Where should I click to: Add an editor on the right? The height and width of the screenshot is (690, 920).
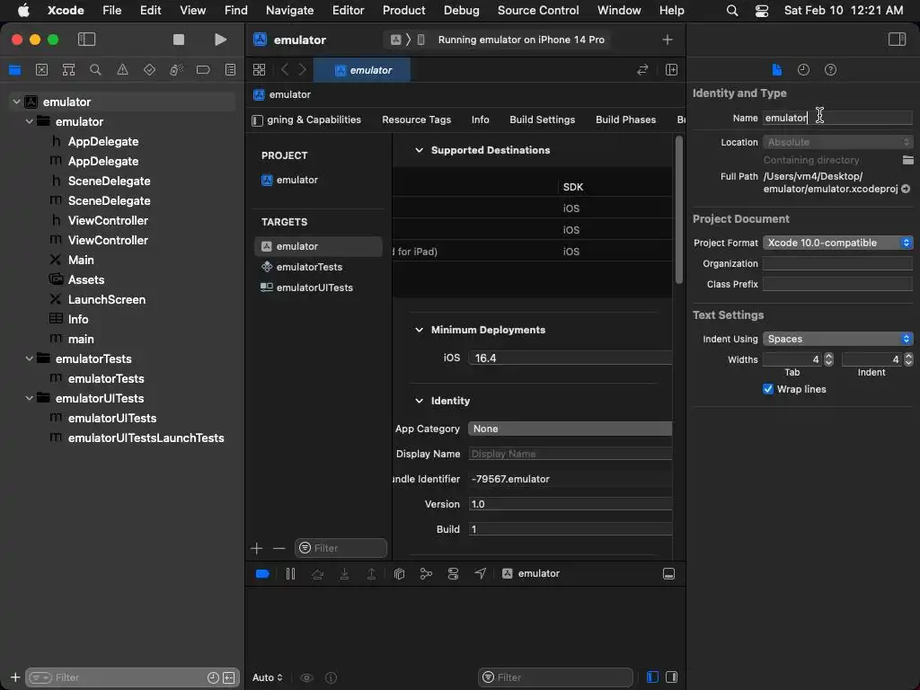(x=672, y=70)
